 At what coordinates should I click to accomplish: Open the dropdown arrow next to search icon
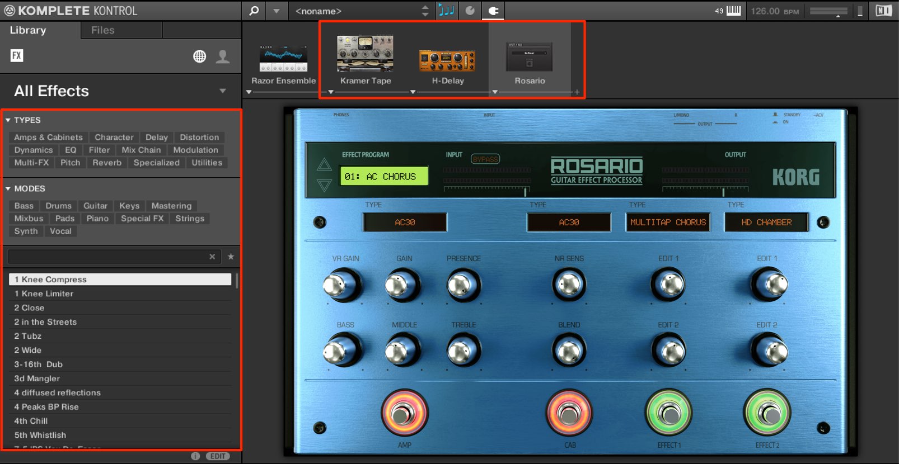coord(276,11)
